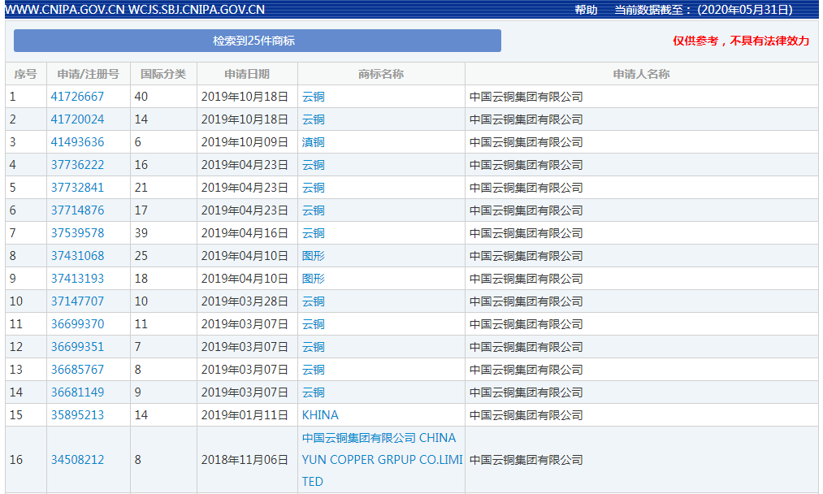Screen dimensions: 823x494
Task: Select trademark number 37732841
Action: click(x=77, y=188)
